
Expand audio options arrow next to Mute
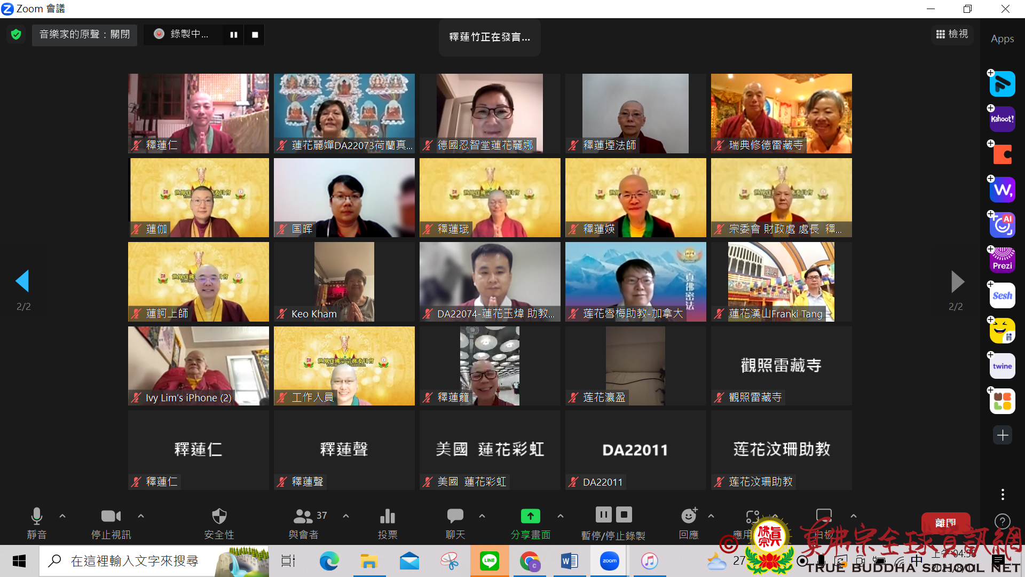point(62,516)
